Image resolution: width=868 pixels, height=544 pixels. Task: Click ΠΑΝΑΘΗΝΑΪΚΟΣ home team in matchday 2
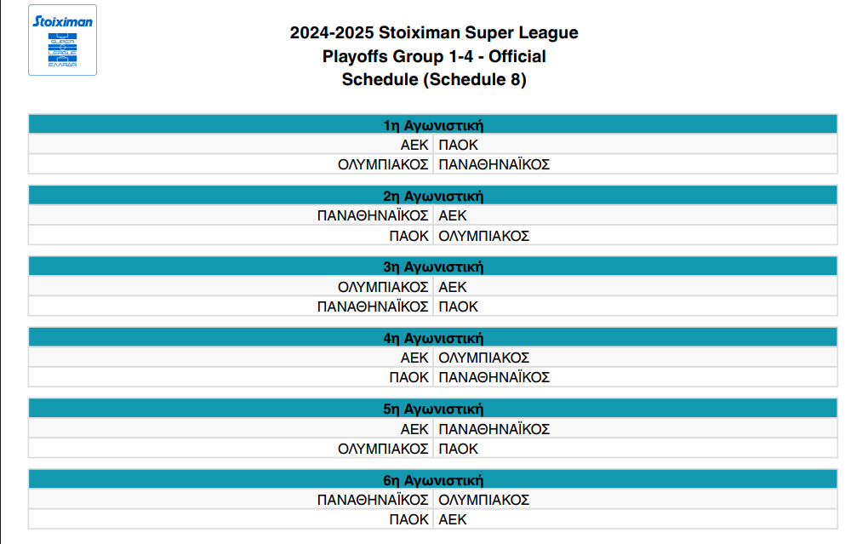point(373,215)
